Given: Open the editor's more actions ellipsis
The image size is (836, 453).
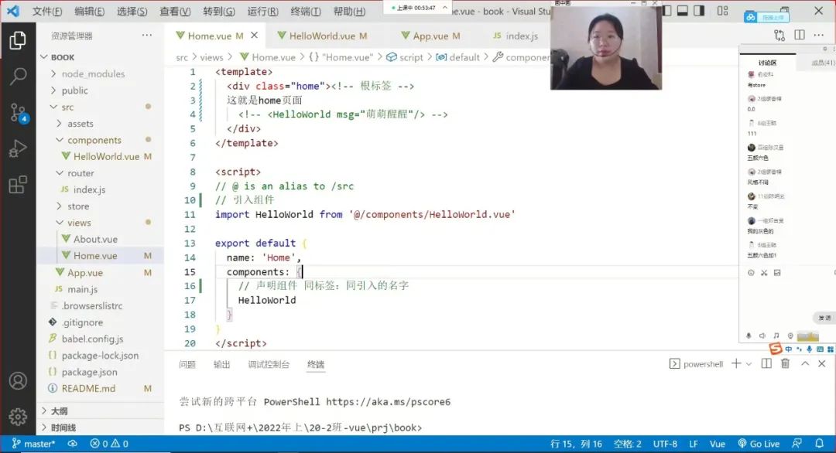Looking at the screenshot, I should [x=819, y=35].
